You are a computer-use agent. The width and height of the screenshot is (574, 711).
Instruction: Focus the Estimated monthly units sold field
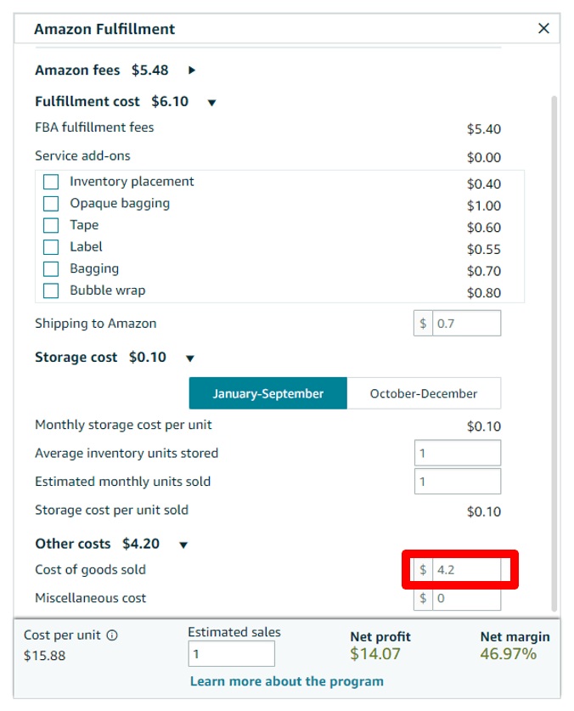(x=458, y=482)
